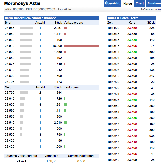The image size is (161, 166).
Task: Open the Chart tab
Action: coord(140,3)
